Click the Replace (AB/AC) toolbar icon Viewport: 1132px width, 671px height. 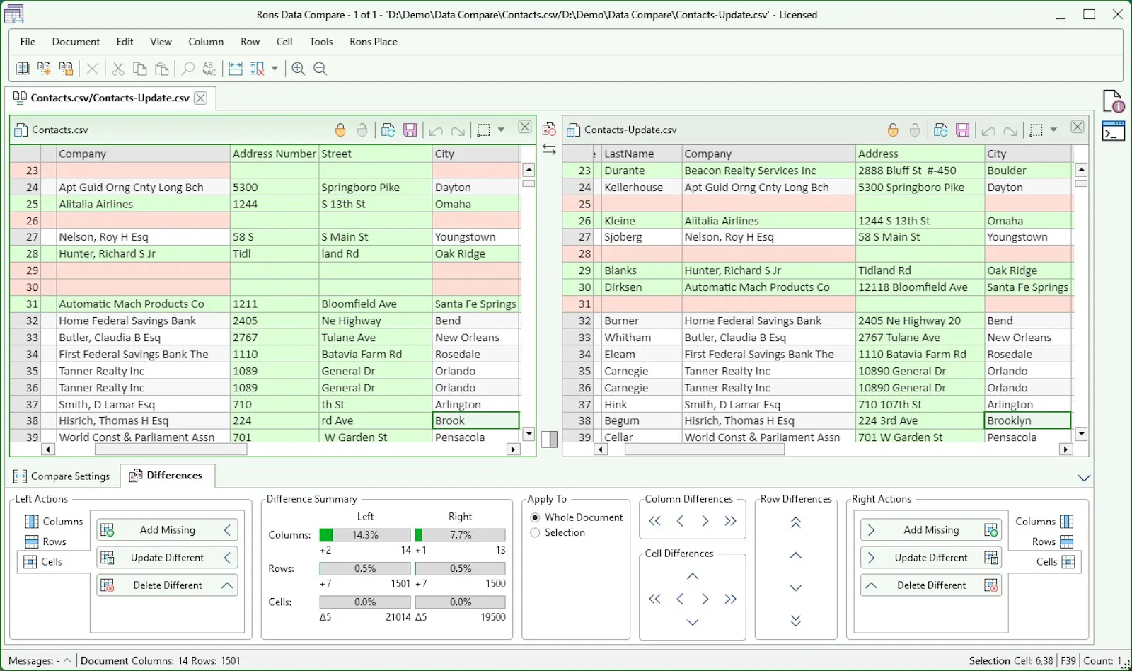coord(209,69)
